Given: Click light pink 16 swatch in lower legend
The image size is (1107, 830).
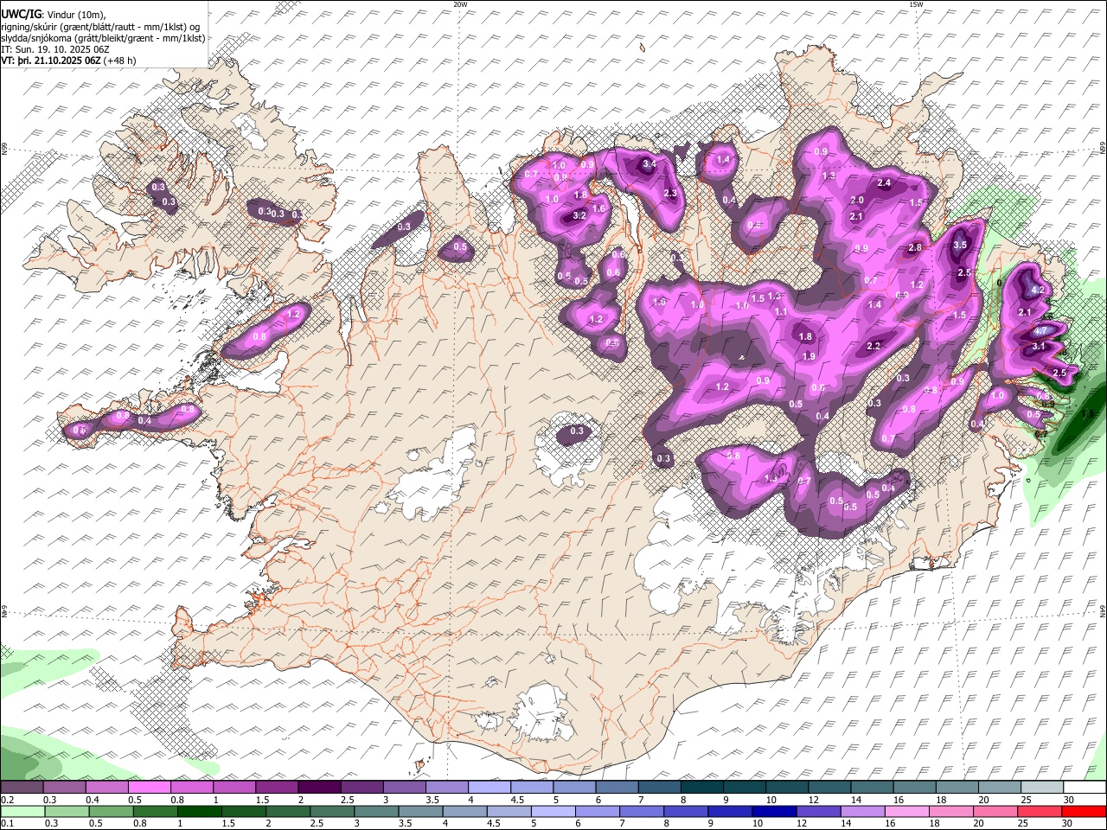Looking at the screenshot, I should coord(907,811).
